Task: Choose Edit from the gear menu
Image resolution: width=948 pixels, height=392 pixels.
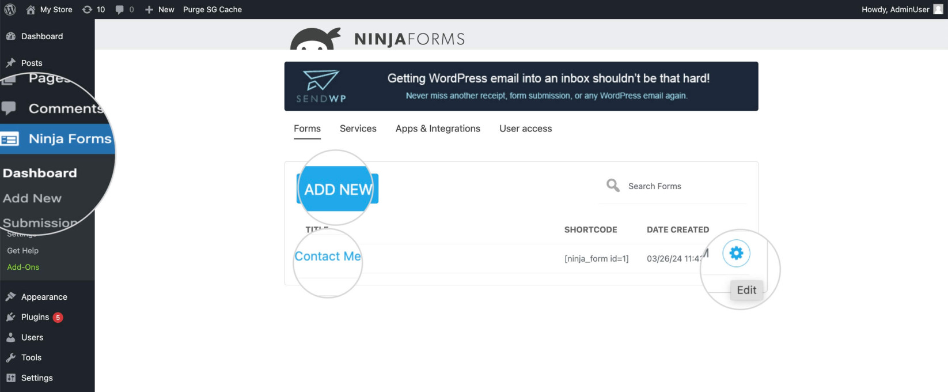Action: tap(746, 290)
